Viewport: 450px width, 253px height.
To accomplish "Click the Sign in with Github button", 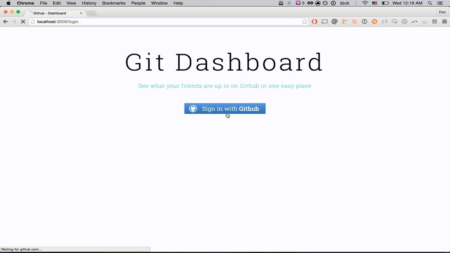I will click(225, 108).
